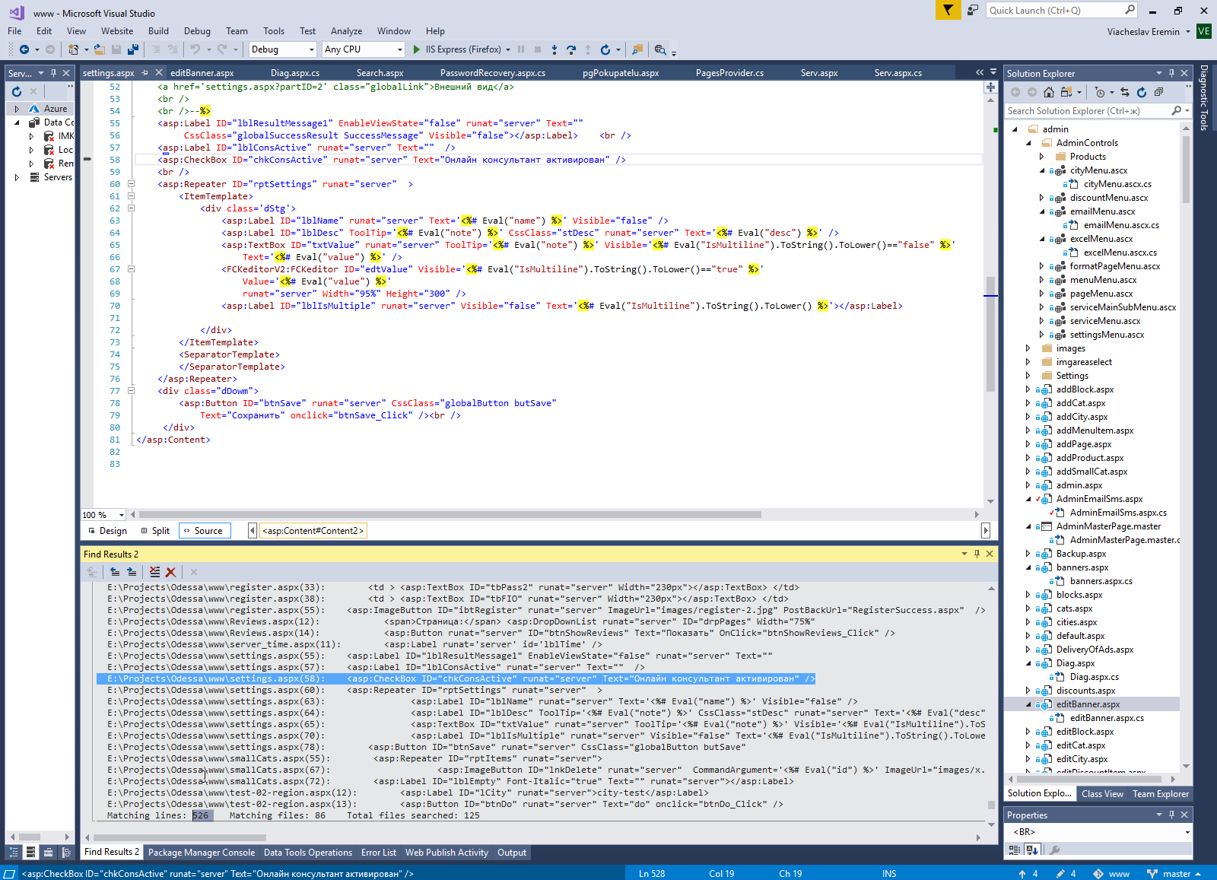
Task: Click the Quick Launch search field
Action: point(1054,10)
